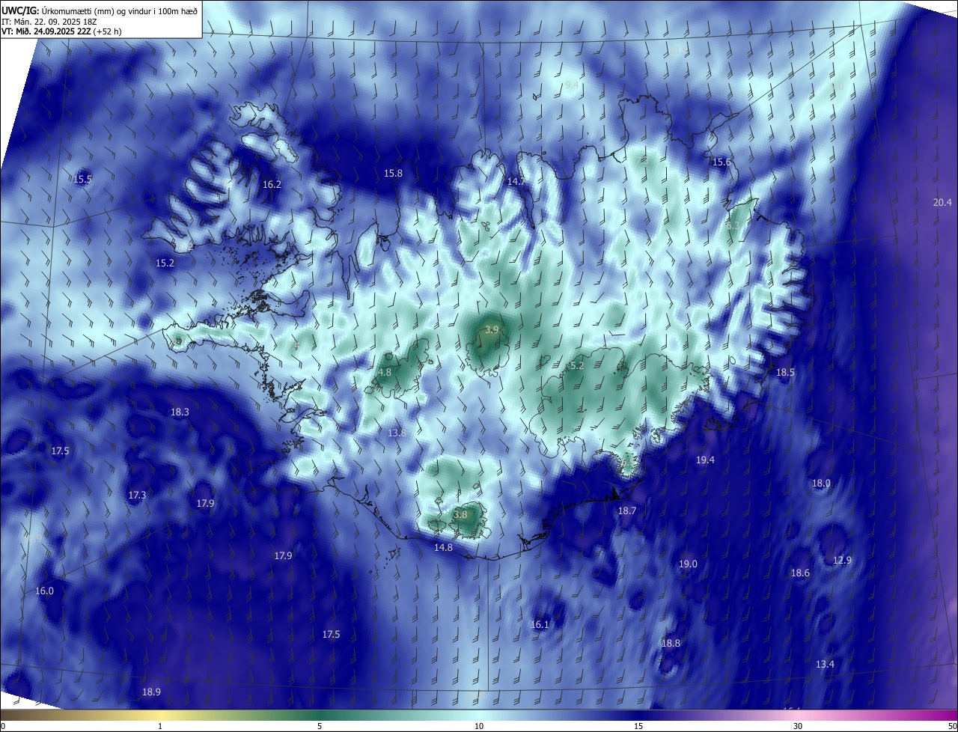The width and height of the screenshot is (958, 732).
Task: Click the 50 tick on the color scale
Action: point(952,726)
